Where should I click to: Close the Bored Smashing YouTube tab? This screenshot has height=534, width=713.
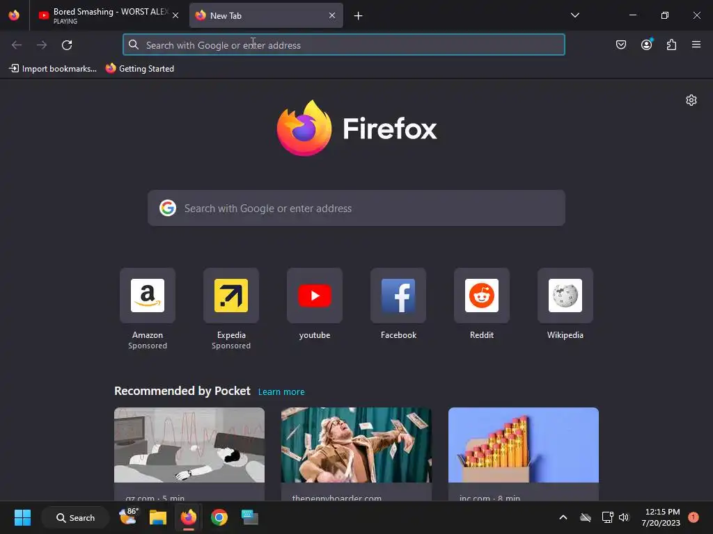point(175,15)
